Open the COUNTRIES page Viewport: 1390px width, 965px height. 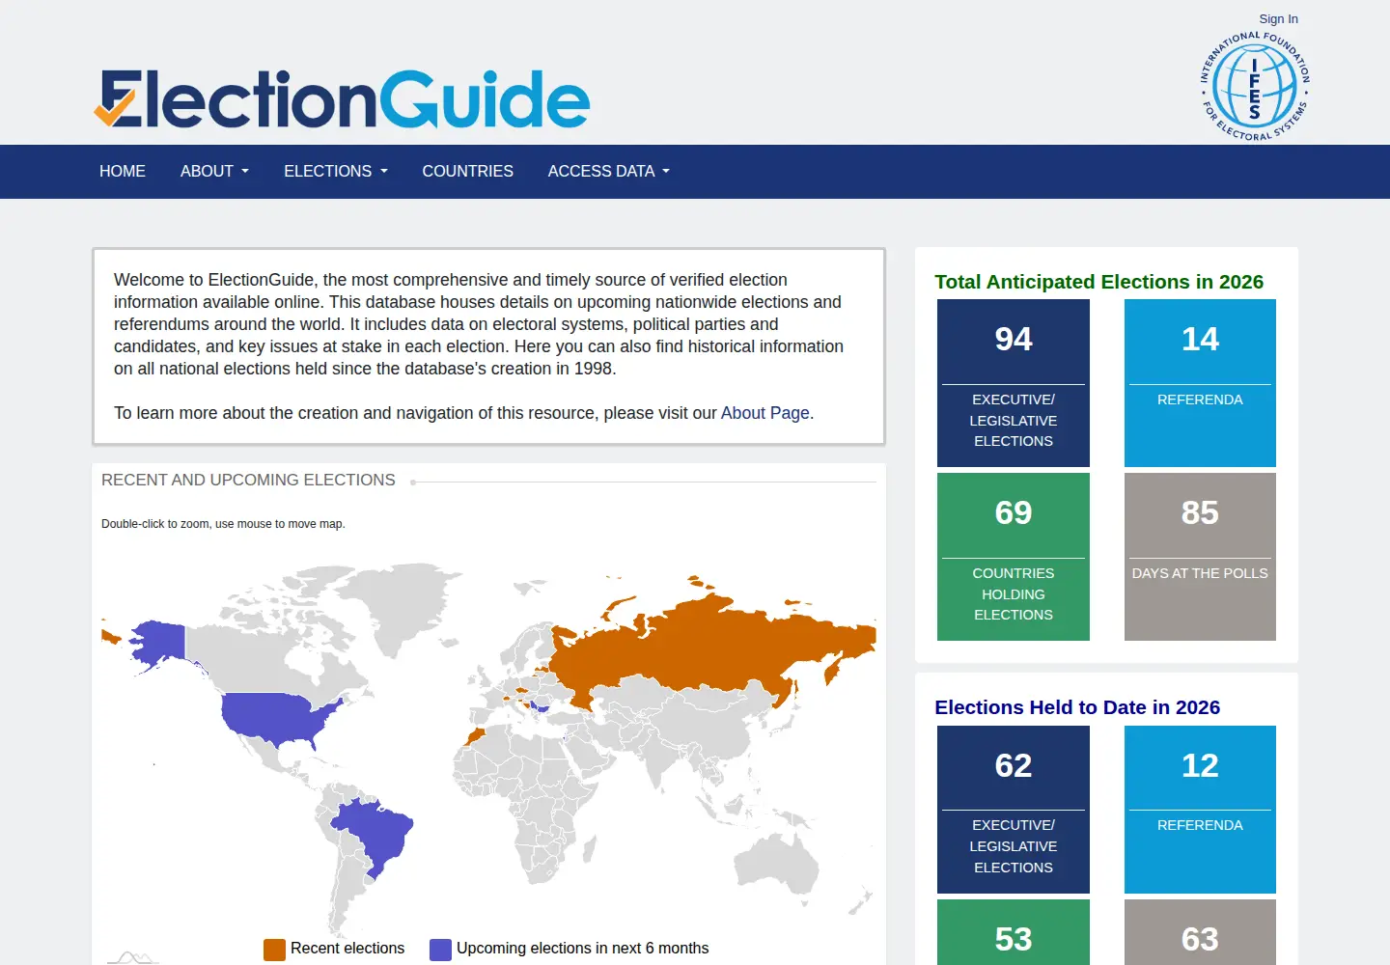[468, 171]
